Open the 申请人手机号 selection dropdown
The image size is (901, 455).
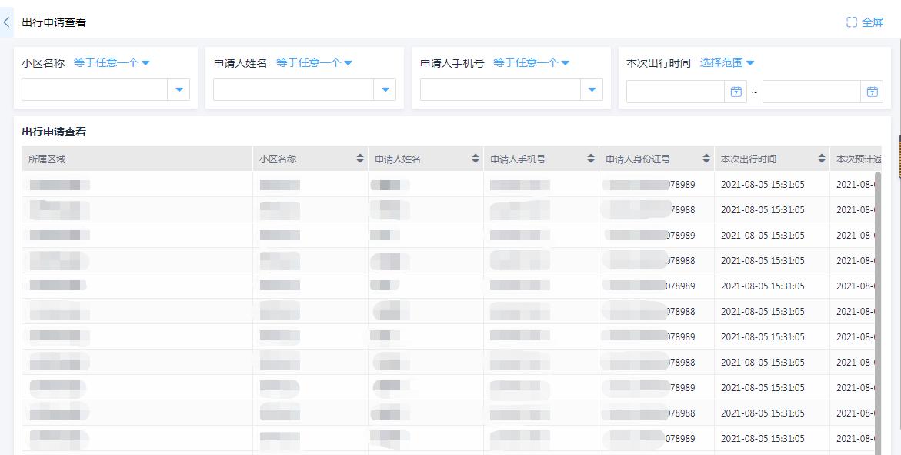(592, 89)
